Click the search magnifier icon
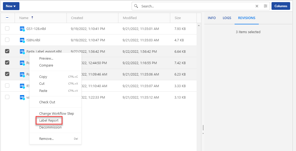This screenshot has height=151, width=296. tap(136, 6)
